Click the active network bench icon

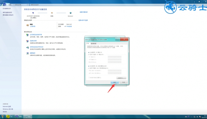(27, 25)
